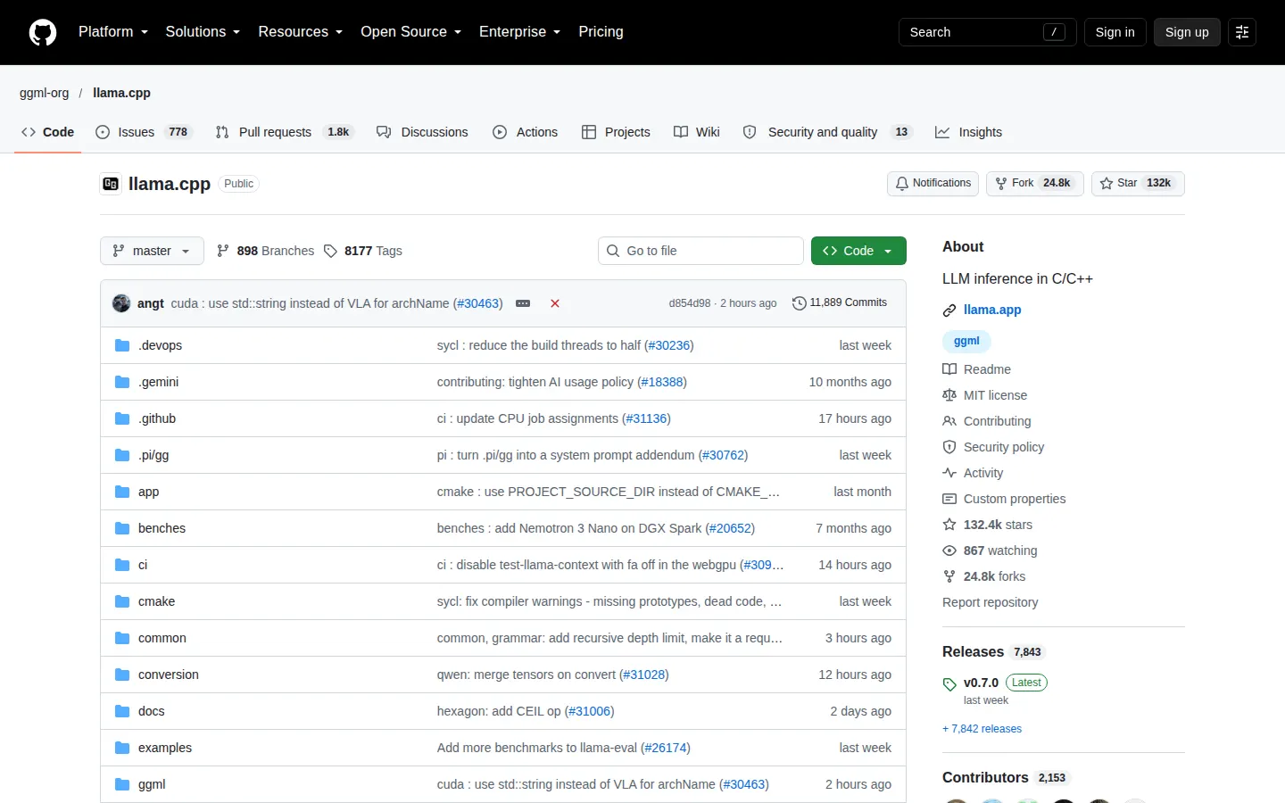Expand the Solutions menu
1285x803 pixels.
[203, 32]
